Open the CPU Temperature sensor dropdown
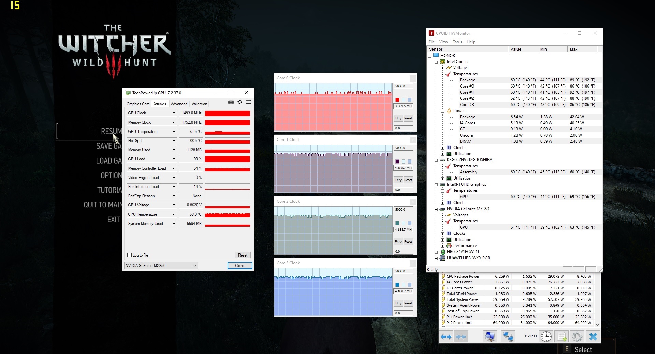 (x=174, y=214)
